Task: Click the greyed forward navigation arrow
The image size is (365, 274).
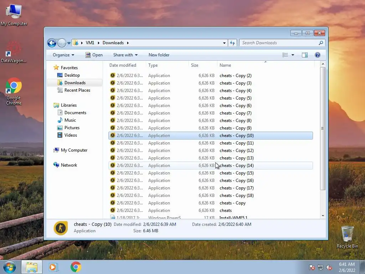Action: [62, 43]
